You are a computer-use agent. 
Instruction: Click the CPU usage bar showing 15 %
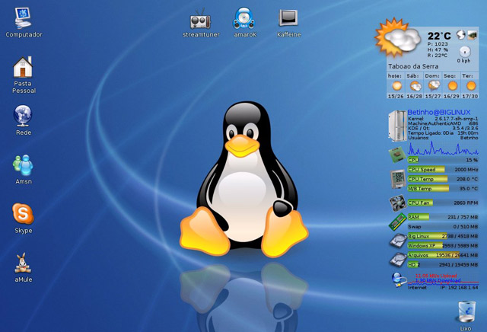pyautogui.click(x=443, y=160)
